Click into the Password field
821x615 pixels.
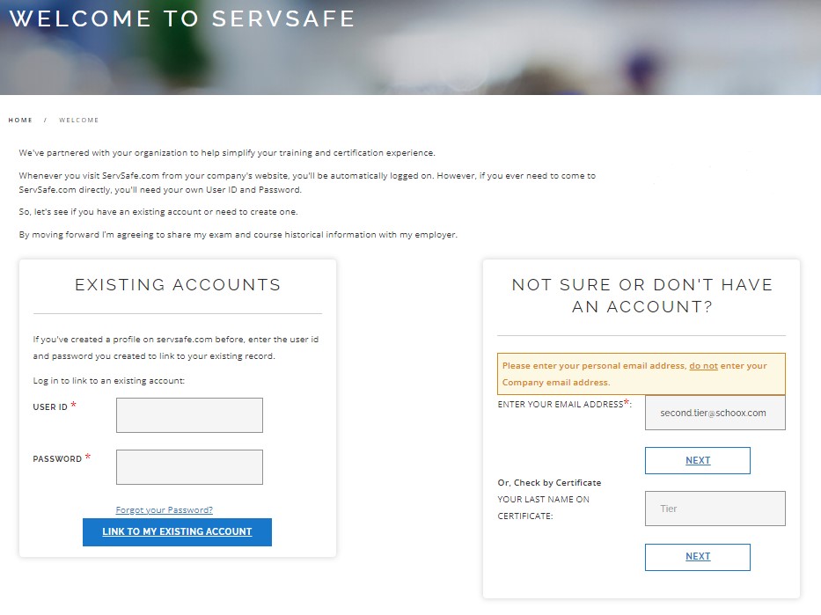[x=189, y=467]
